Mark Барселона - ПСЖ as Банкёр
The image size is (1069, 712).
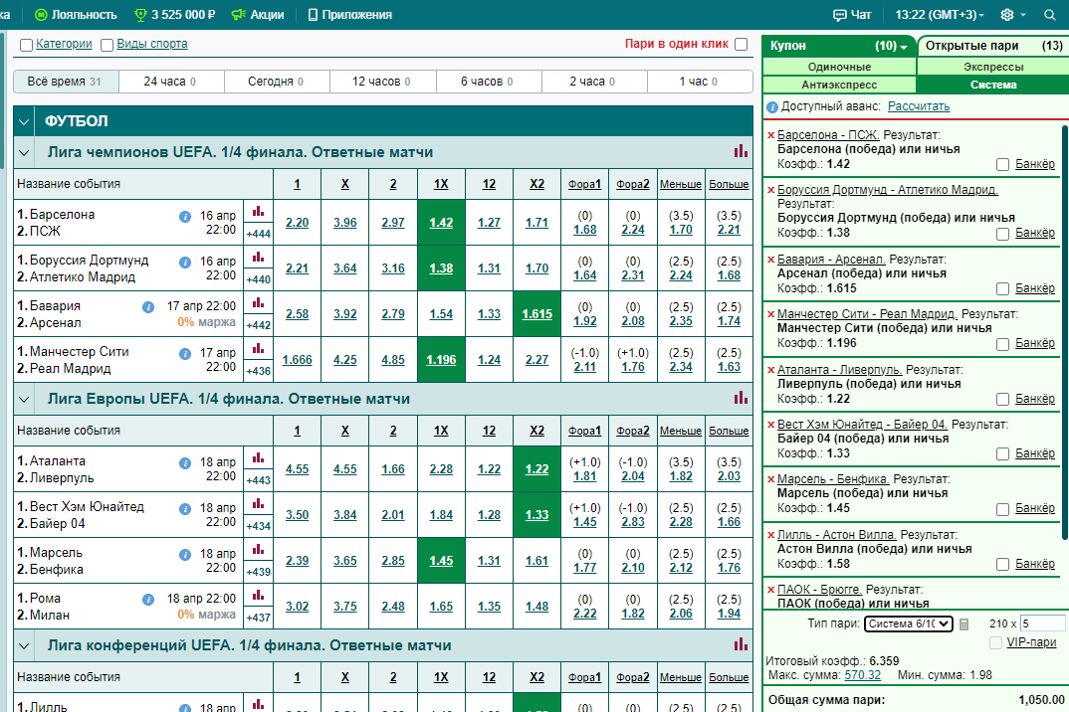(1003, 164)
